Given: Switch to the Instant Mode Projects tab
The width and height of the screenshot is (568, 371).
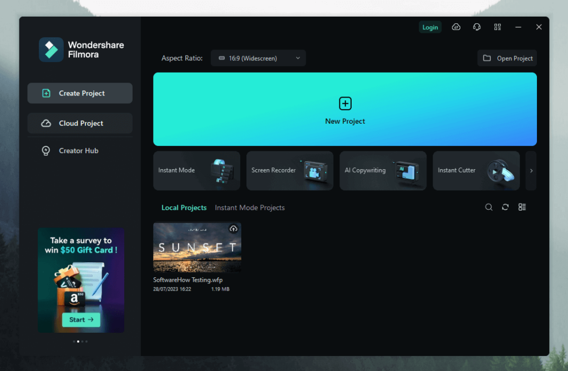Looking at the screenshot, I should (x=250, y=207).
